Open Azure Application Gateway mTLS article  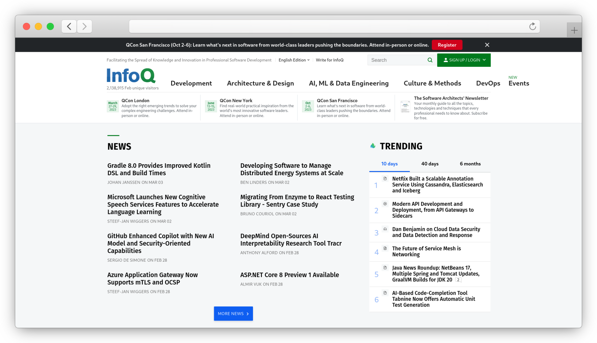[152, 279]
